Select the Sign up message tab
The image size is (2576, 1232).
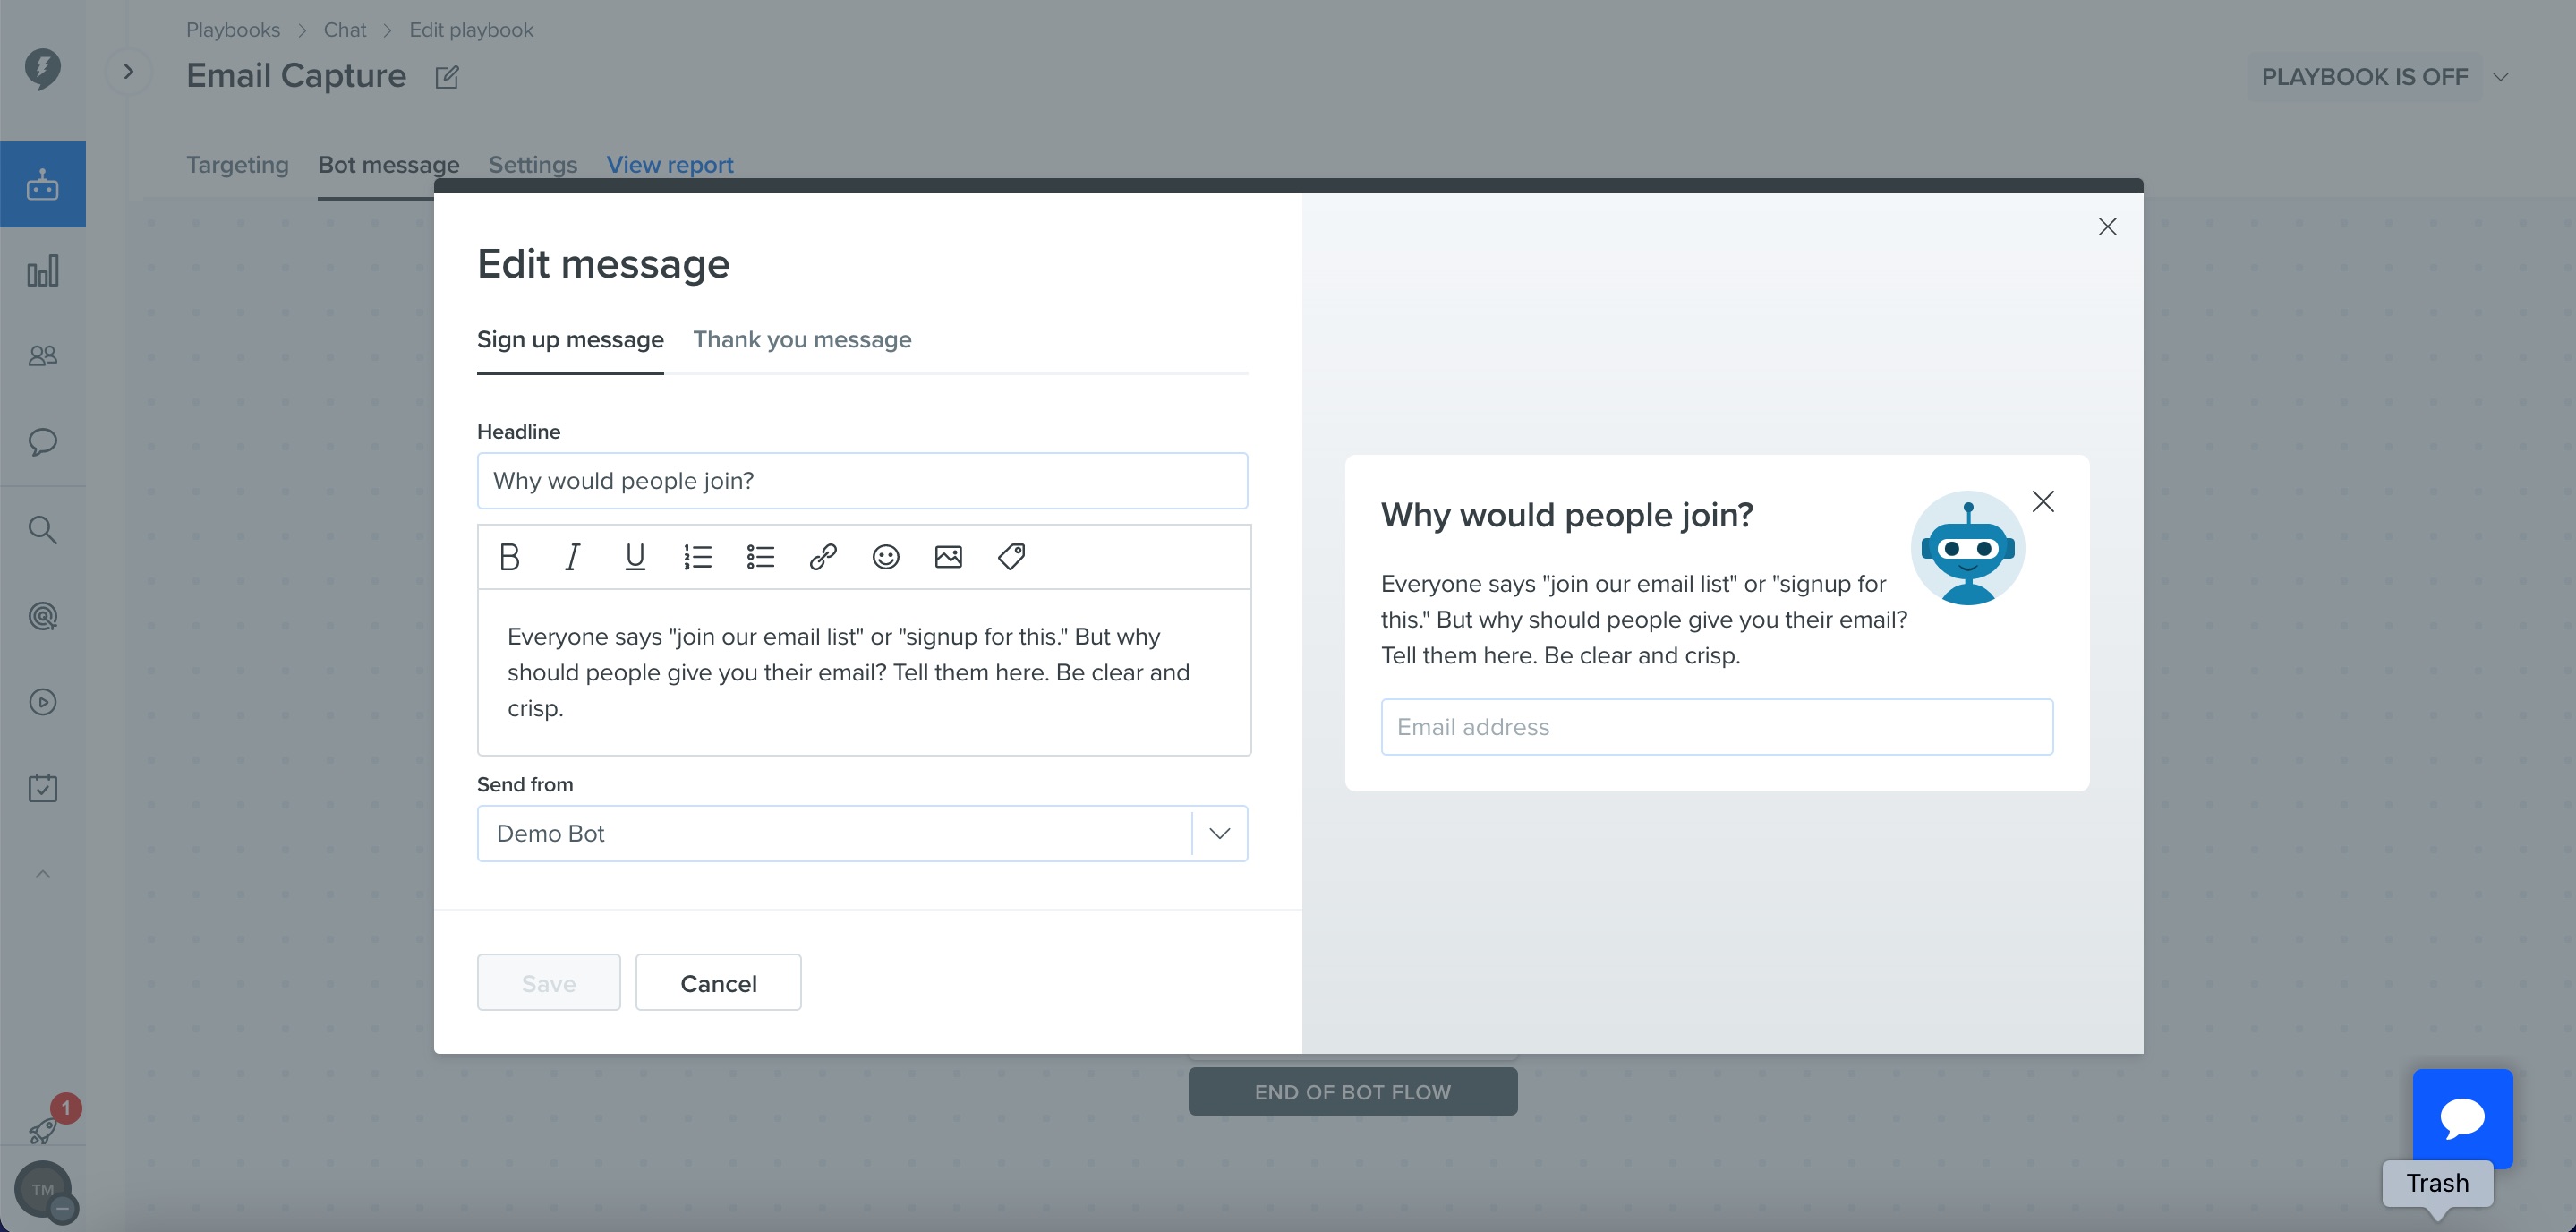570,340
